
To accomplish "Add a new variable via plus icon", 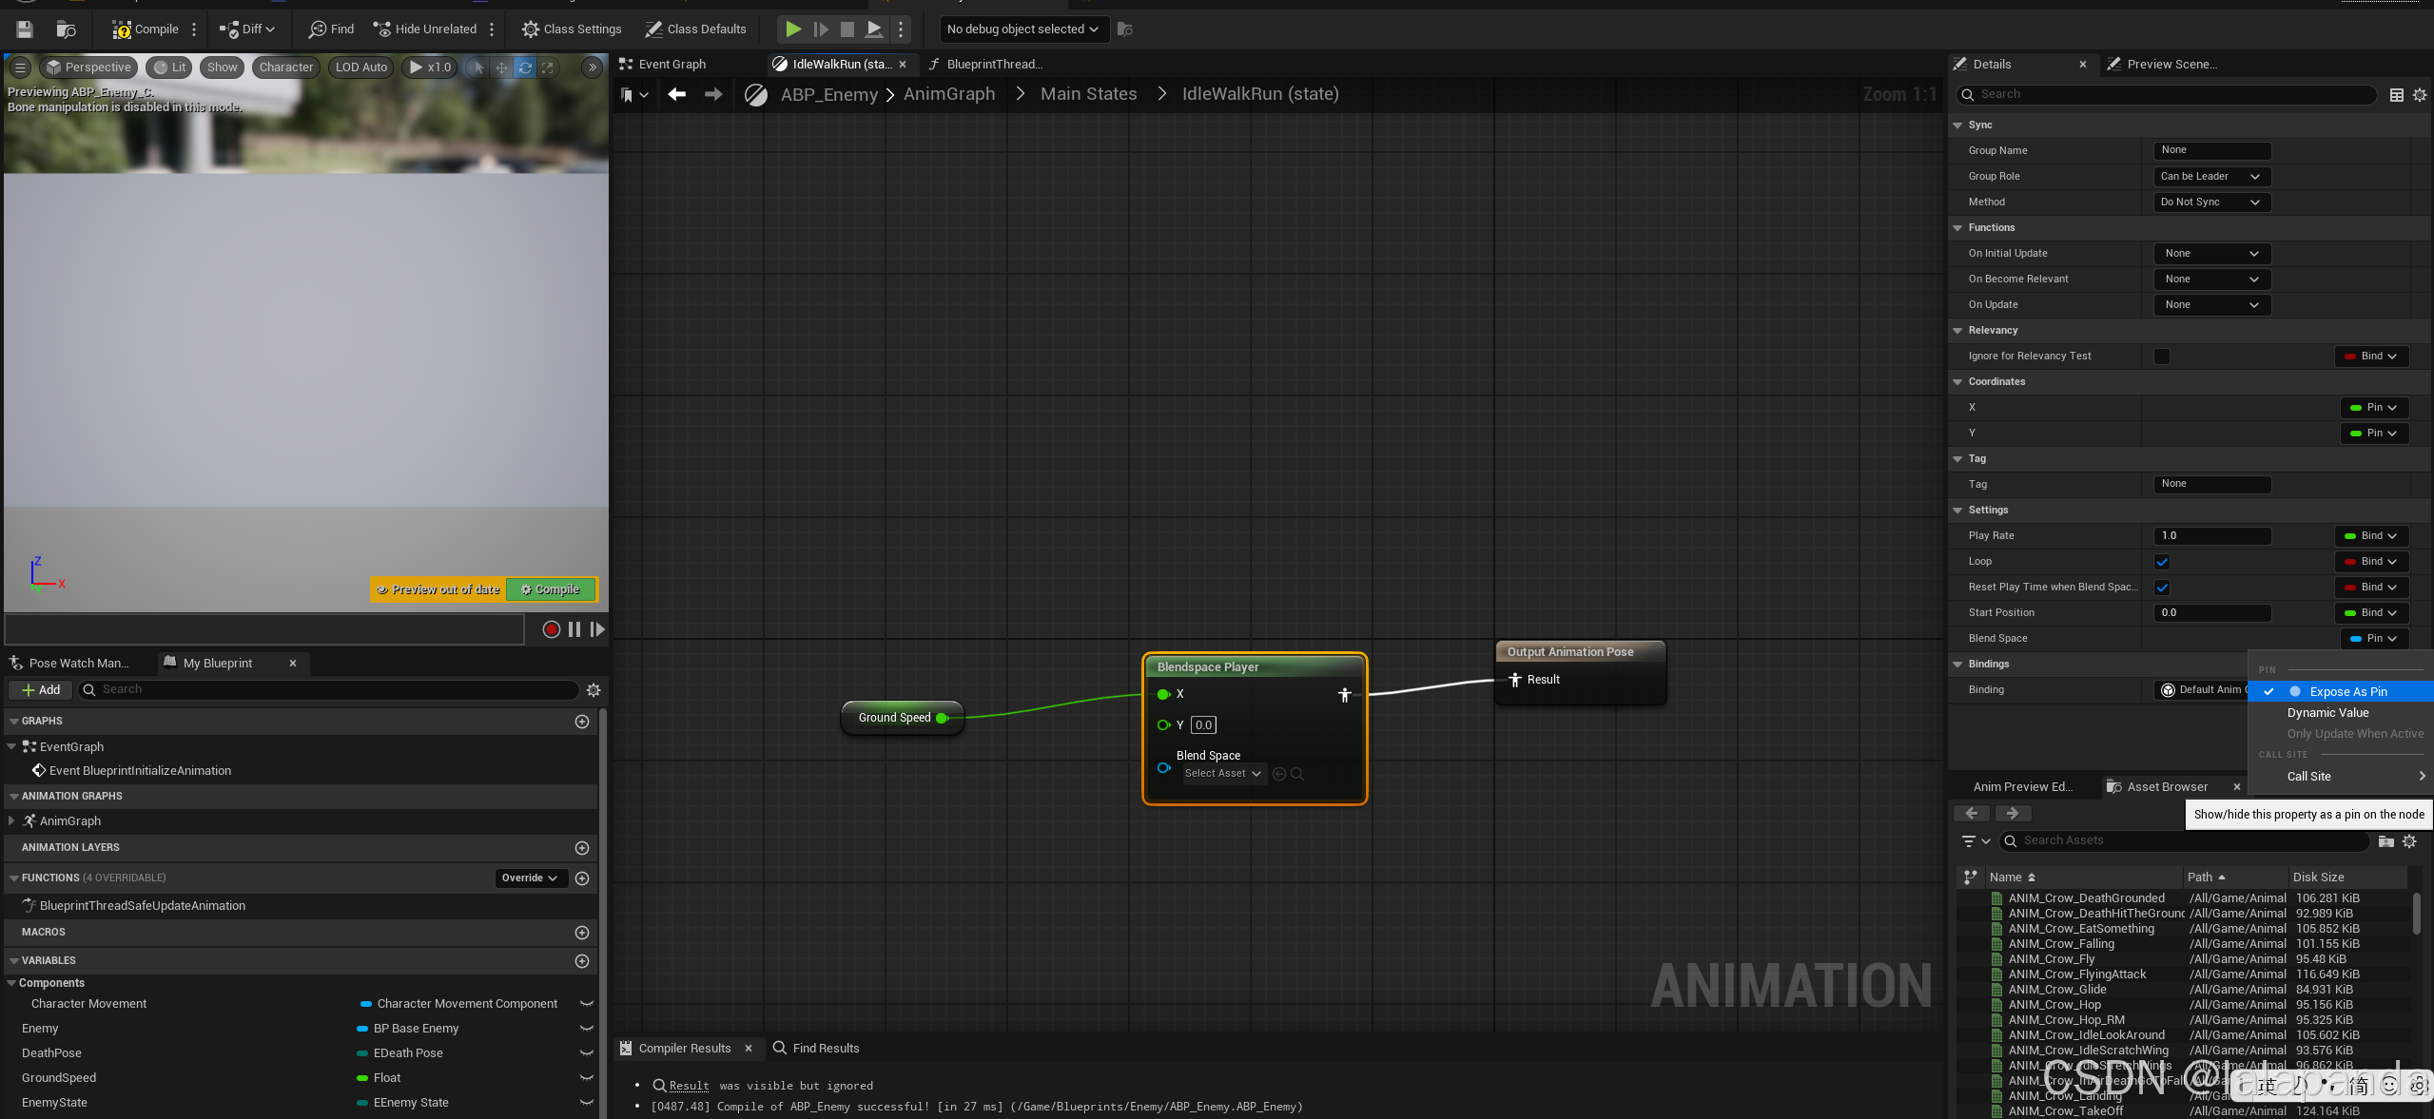I will (582, 961).
